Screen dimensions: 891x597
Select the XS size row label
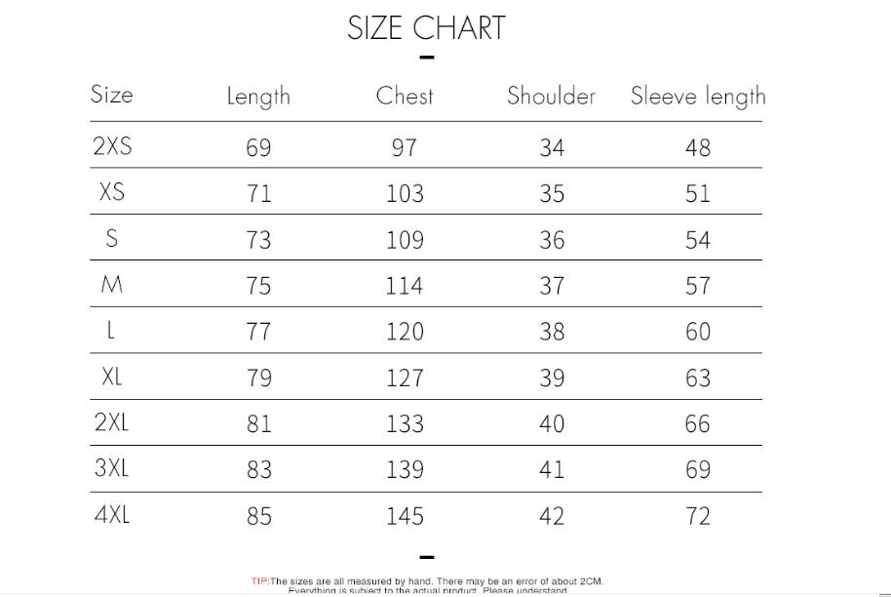pyautogui.click(x=112, y=192)
